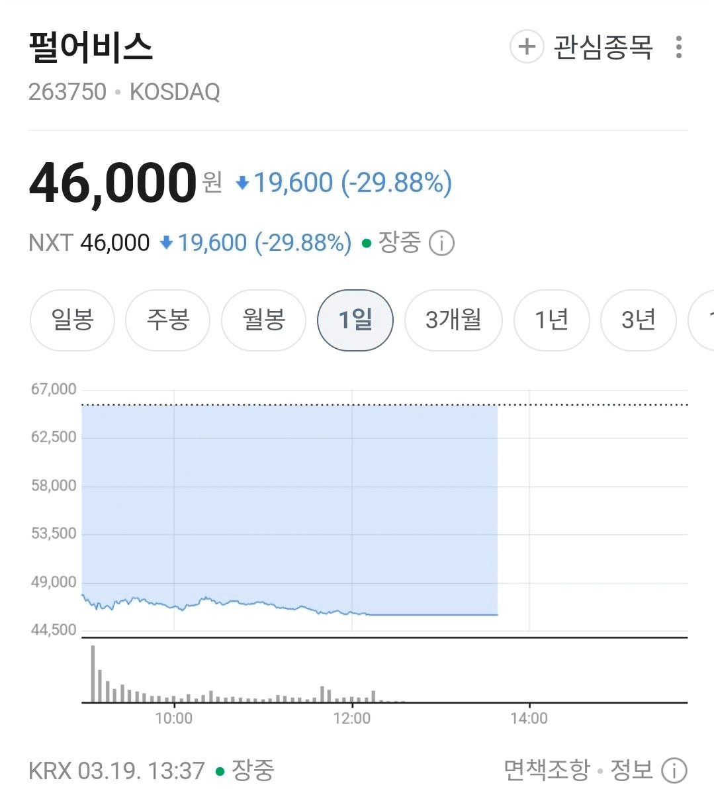Click the 관심종목 label
The height and width of the screenshot is (793, 714).
point(603,48)
